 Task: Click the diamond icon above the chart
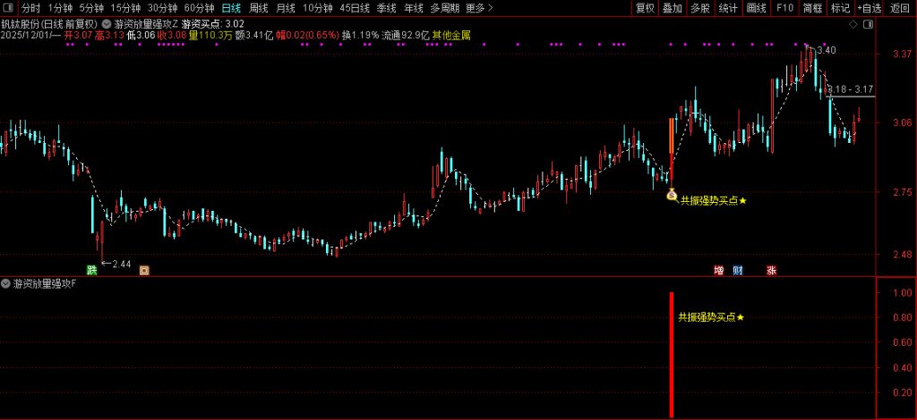[x=853, y=24]
